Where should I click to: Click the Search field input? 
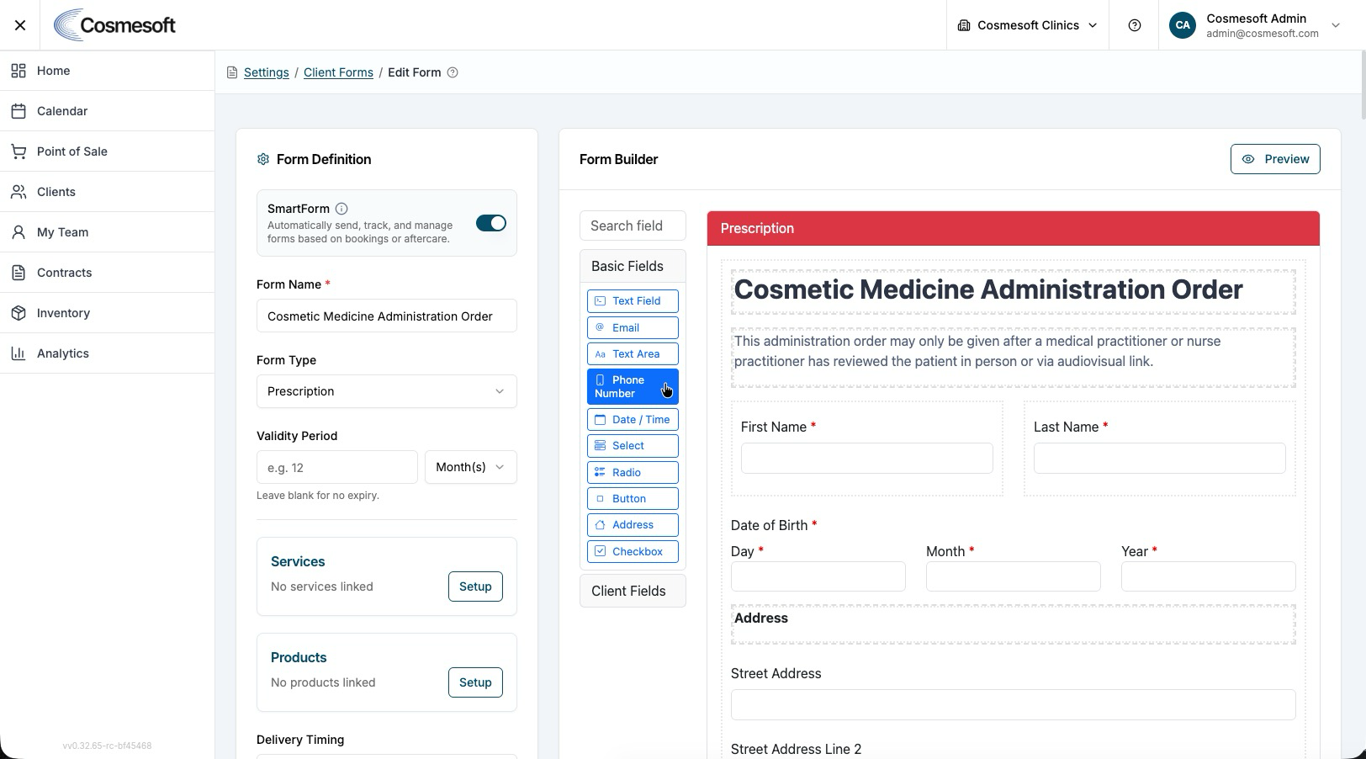633,226
